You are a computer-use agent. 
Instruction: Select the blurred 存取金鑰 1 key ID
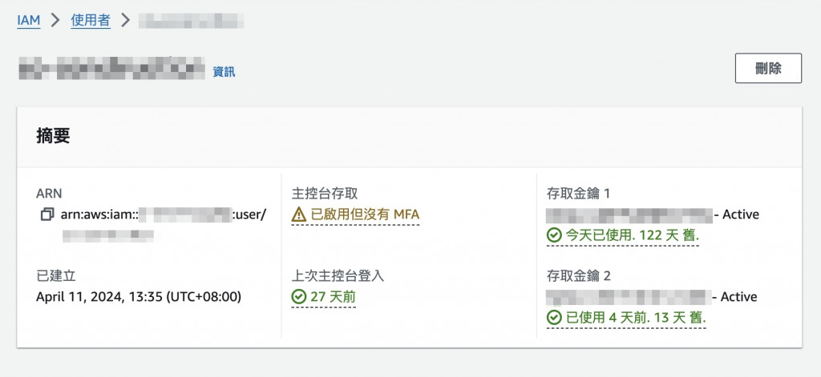[629, 215]
